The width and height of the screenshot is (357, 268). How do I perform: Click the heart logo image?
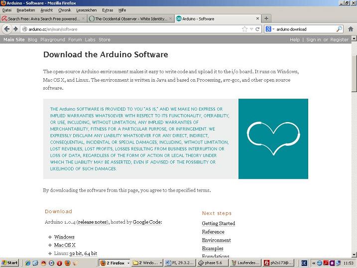[273, 138]
